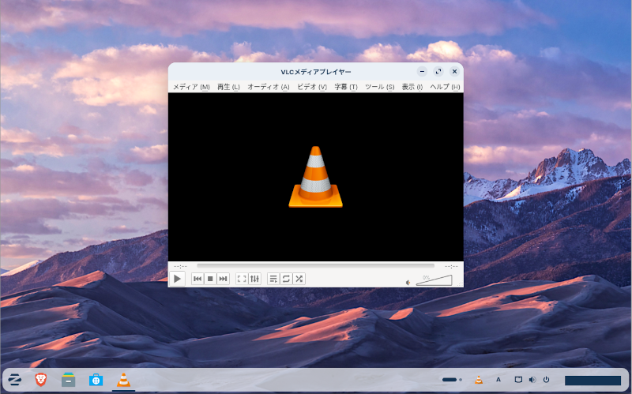Toggle fullscreen video mode
Viewport: 632px width, 394px height.
(242, 279)
